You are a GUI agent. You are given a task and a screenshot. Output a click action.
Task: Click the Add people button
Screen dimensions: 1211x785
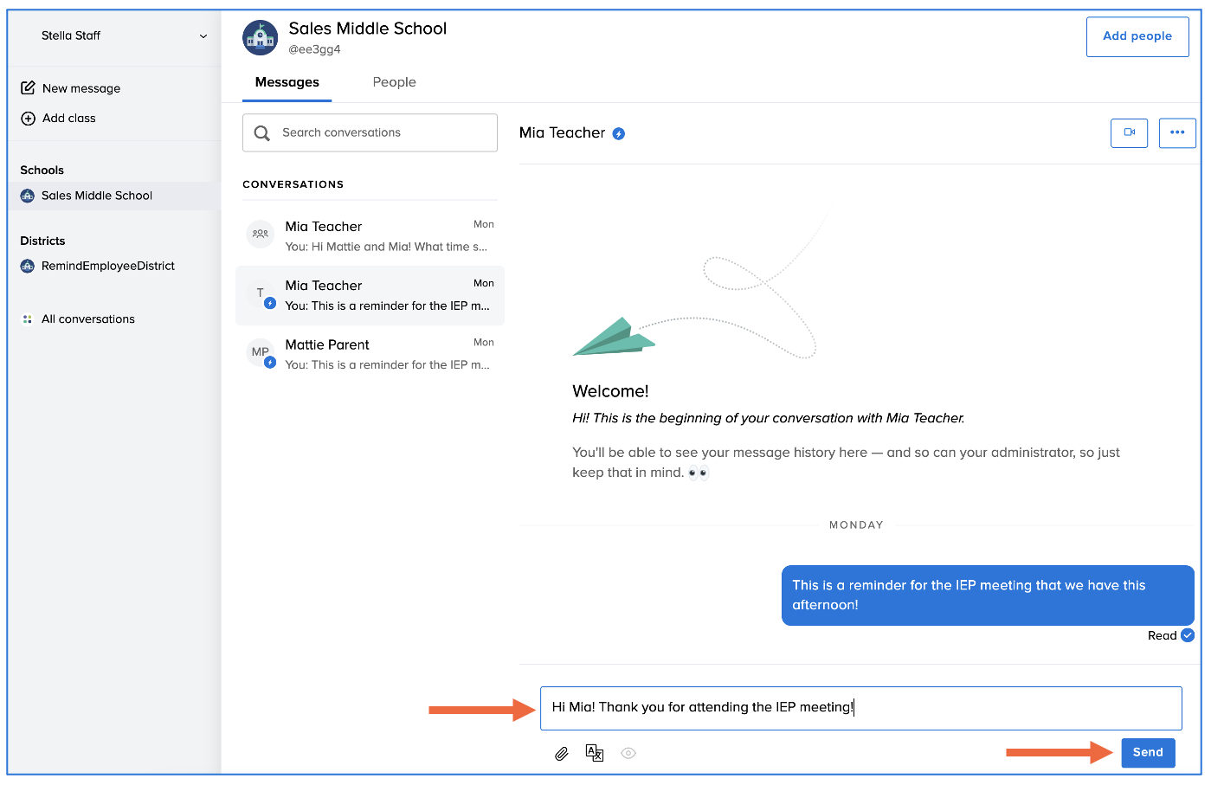tap(1137, 36)
